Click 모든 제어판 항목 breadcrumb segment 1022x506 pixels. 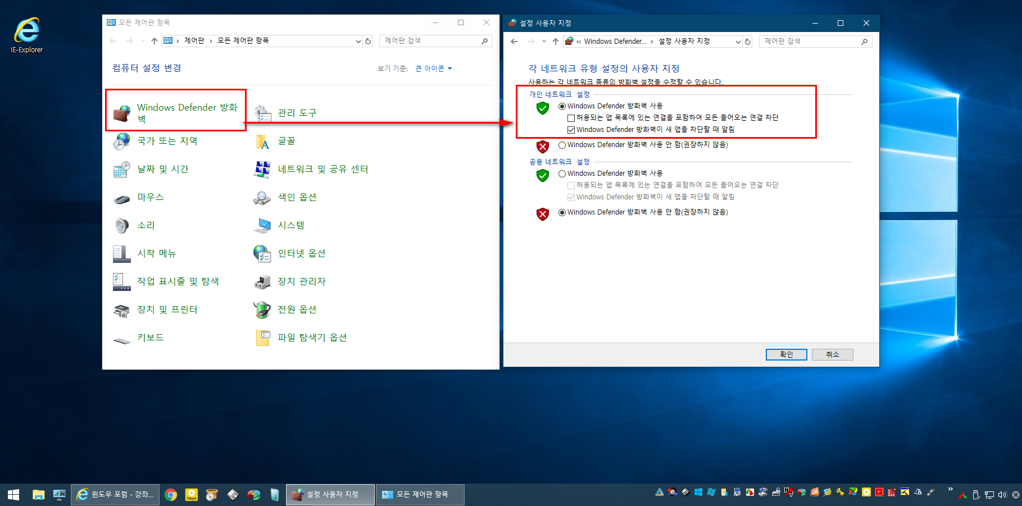[x=243, y=41]
